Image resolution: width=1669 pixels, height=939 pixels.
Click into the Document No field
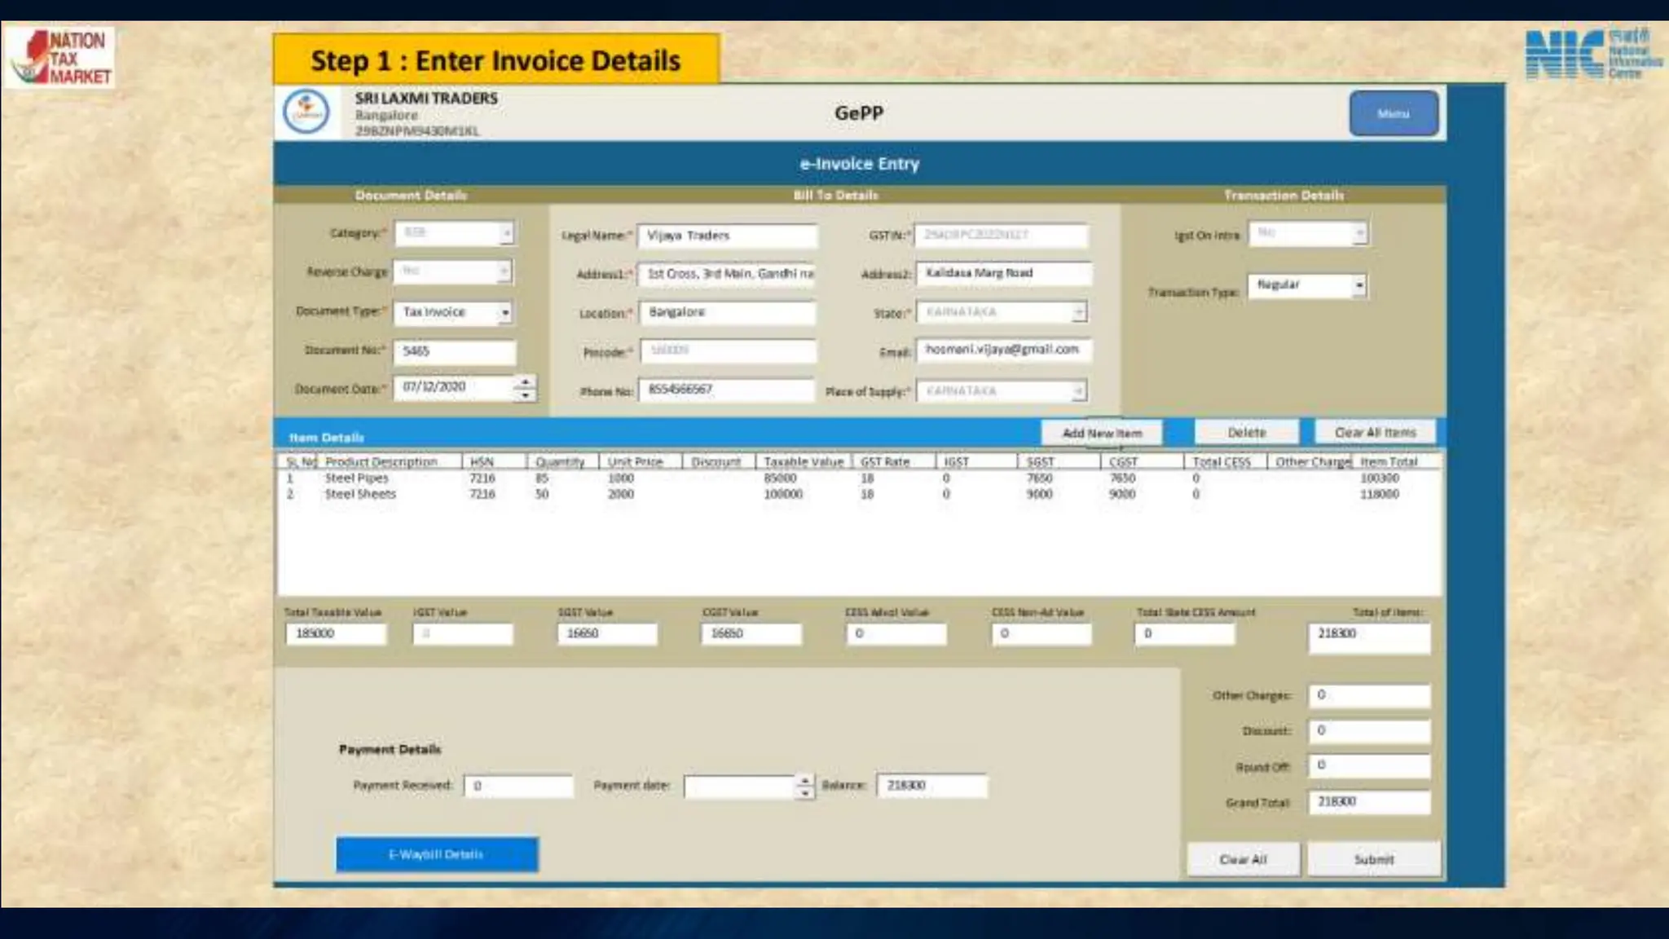click(x=455, y=351)
